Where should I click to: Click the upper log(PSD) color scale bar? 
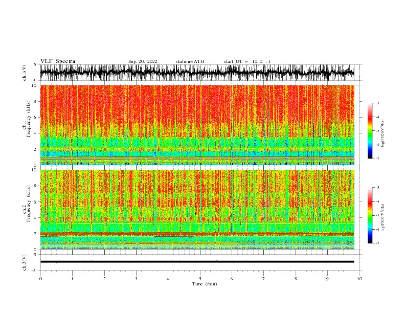click(x=370, y=131)
